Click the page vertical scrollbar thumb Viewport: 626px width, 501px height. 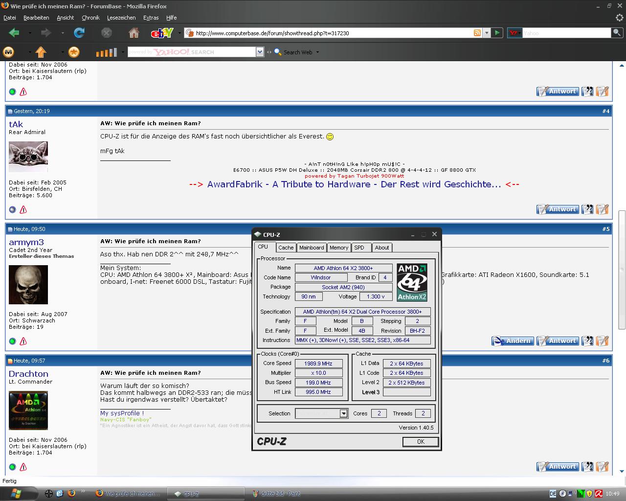click(x=622, y=270)
